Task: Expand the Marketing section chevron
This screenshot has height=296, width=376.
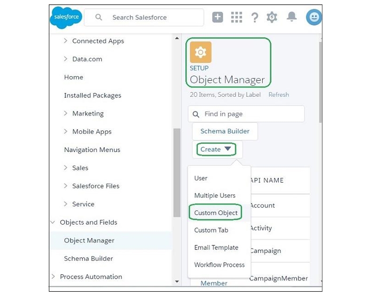Action: 66,114
